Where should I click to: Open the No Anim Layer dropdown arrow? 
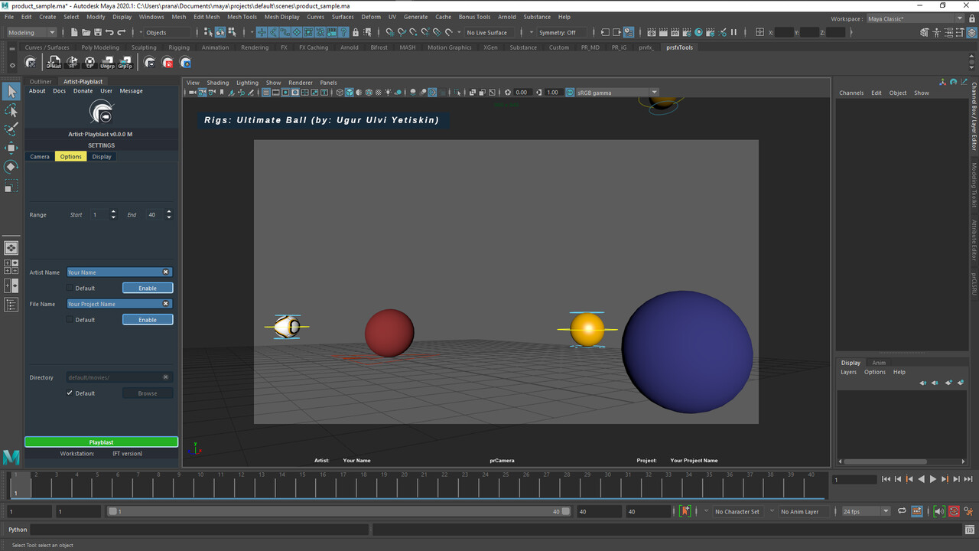point(773,511)
